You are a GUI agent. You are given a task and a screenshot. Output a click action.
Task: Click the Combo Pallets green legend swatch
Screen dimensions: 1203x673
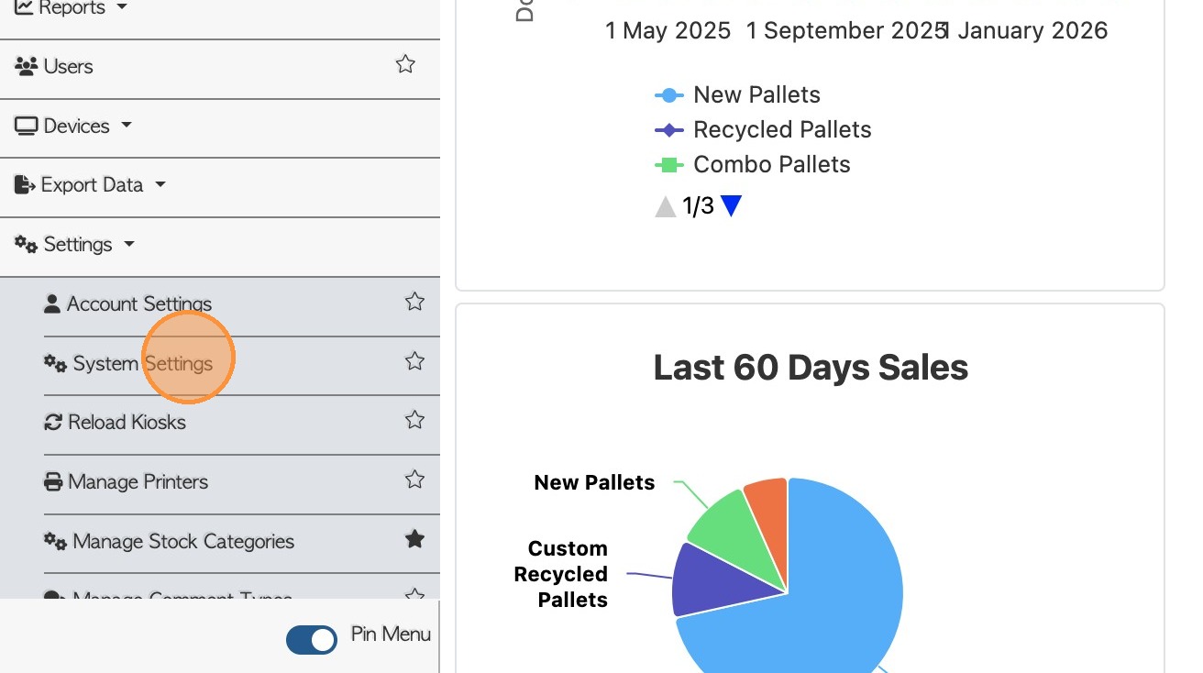(x=669, y=165)
